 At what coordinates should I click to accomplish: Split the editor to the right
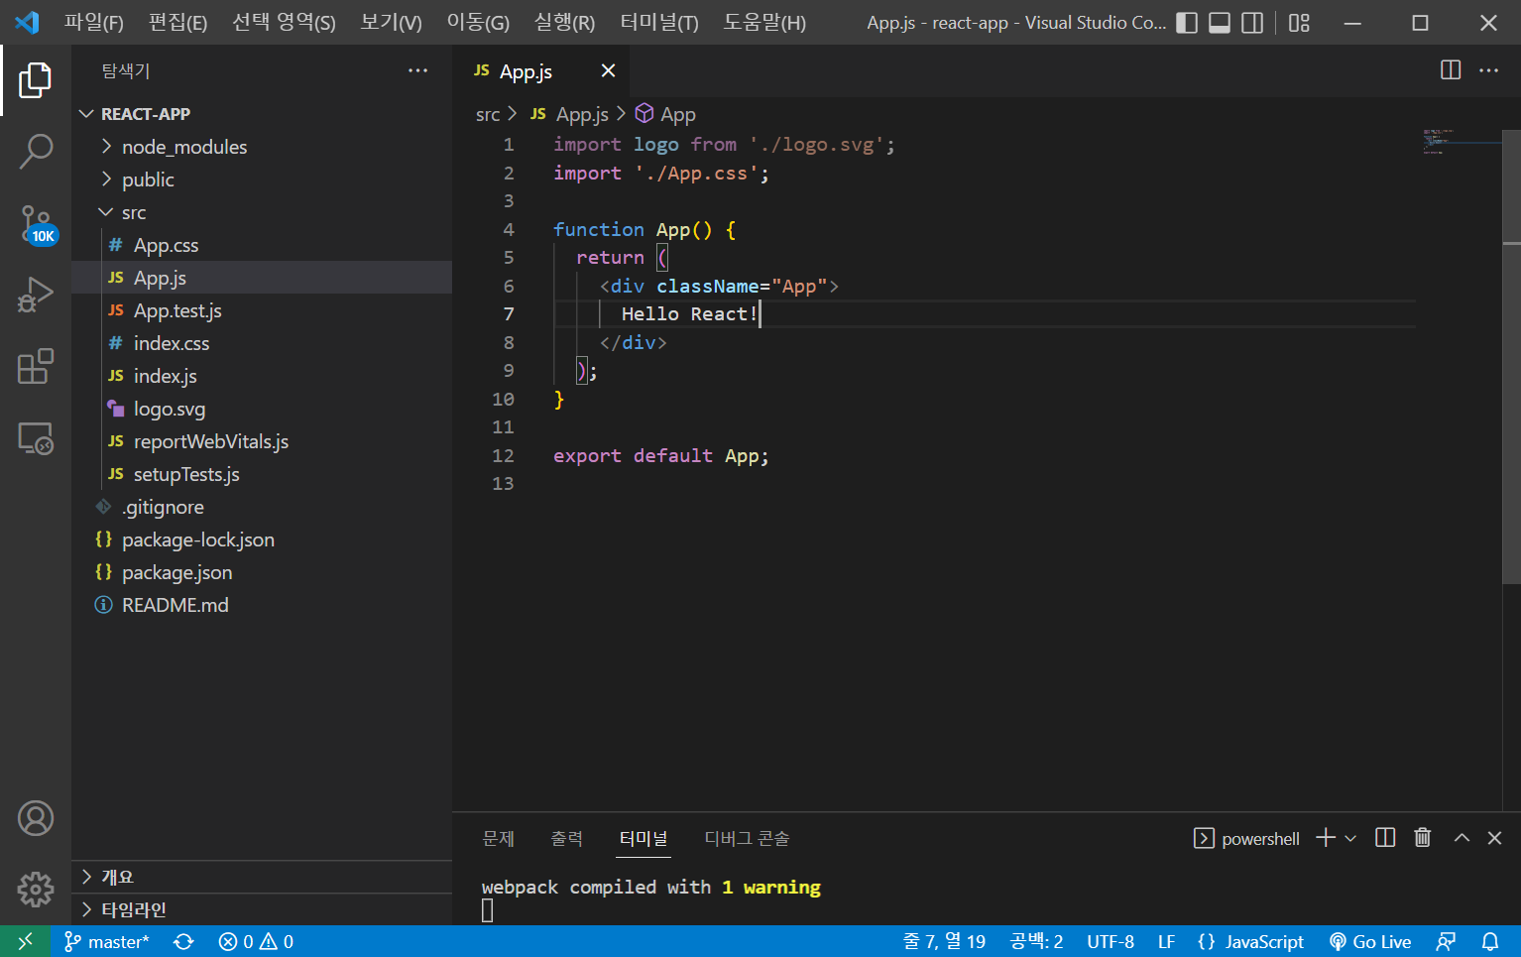[1451, 69]
